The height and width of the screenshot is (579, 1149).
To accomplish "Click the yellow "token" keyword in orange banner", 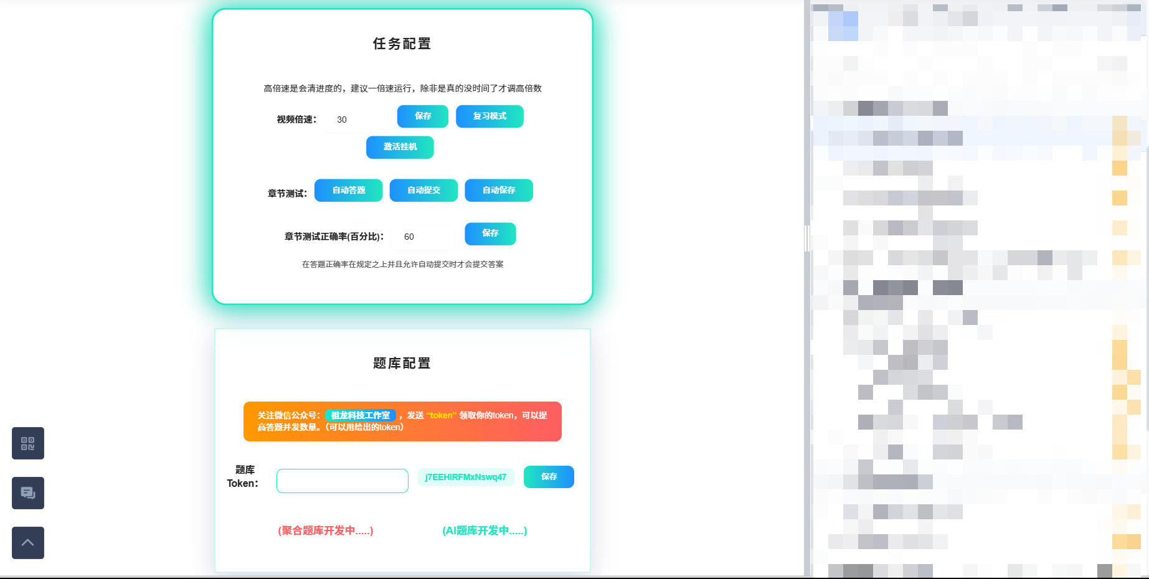I will click(442, 415).
